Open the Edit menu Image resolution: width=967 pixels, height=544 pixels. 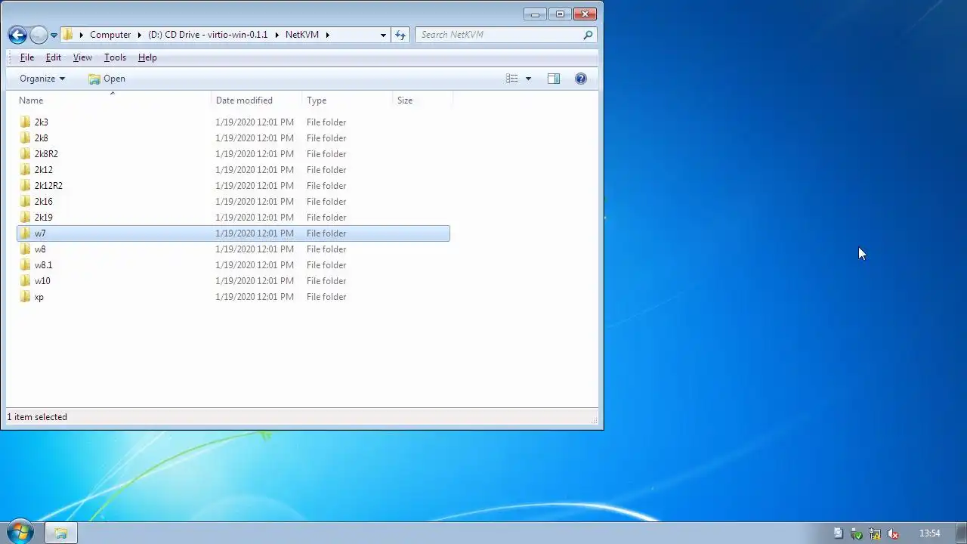click(53, 57)
